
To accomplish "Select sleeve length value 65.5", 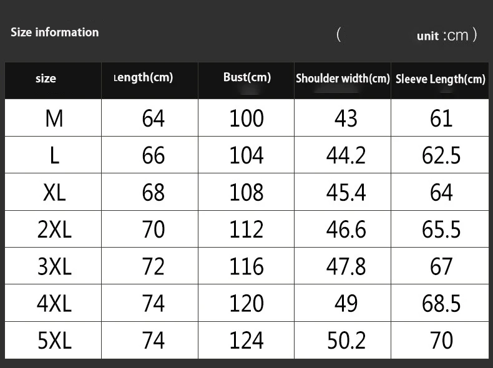I will [441, 229].
